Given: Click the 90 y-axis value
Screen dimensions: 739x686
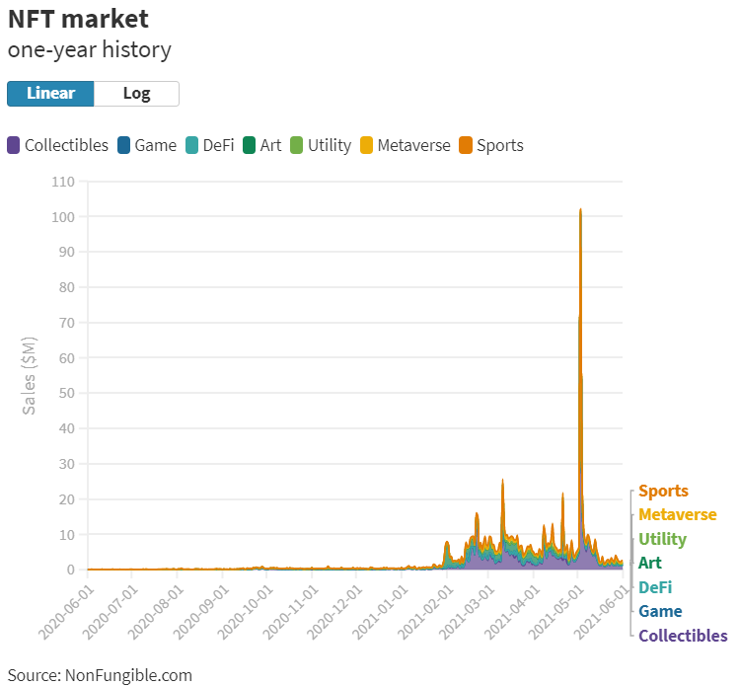Looking at the screenshot, I should (66, 252).
